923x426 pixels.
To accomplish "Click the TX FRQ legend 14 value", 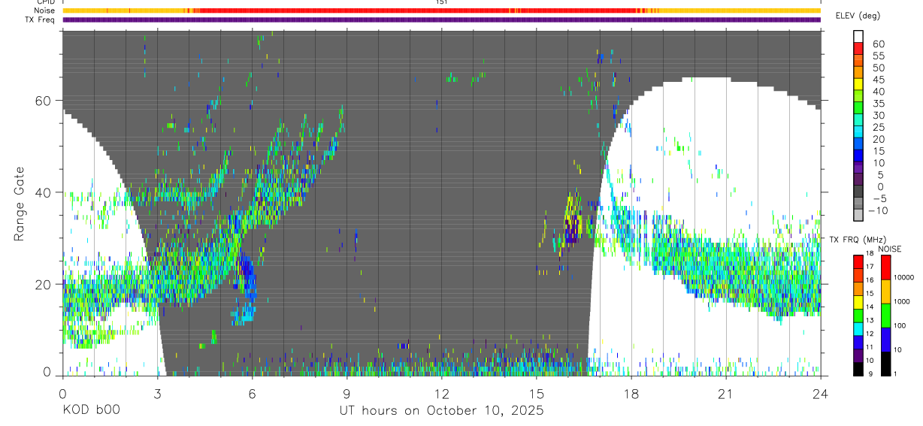I will 869,307.
